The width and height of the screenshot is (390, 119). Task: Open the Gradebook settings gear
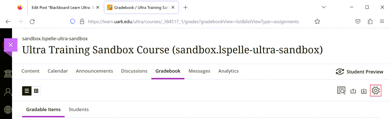coord(376,91)
